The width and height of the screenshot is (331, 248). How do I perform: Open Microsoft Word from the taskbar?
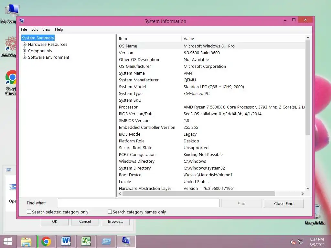pyautogui.click(x=66, y=242)
